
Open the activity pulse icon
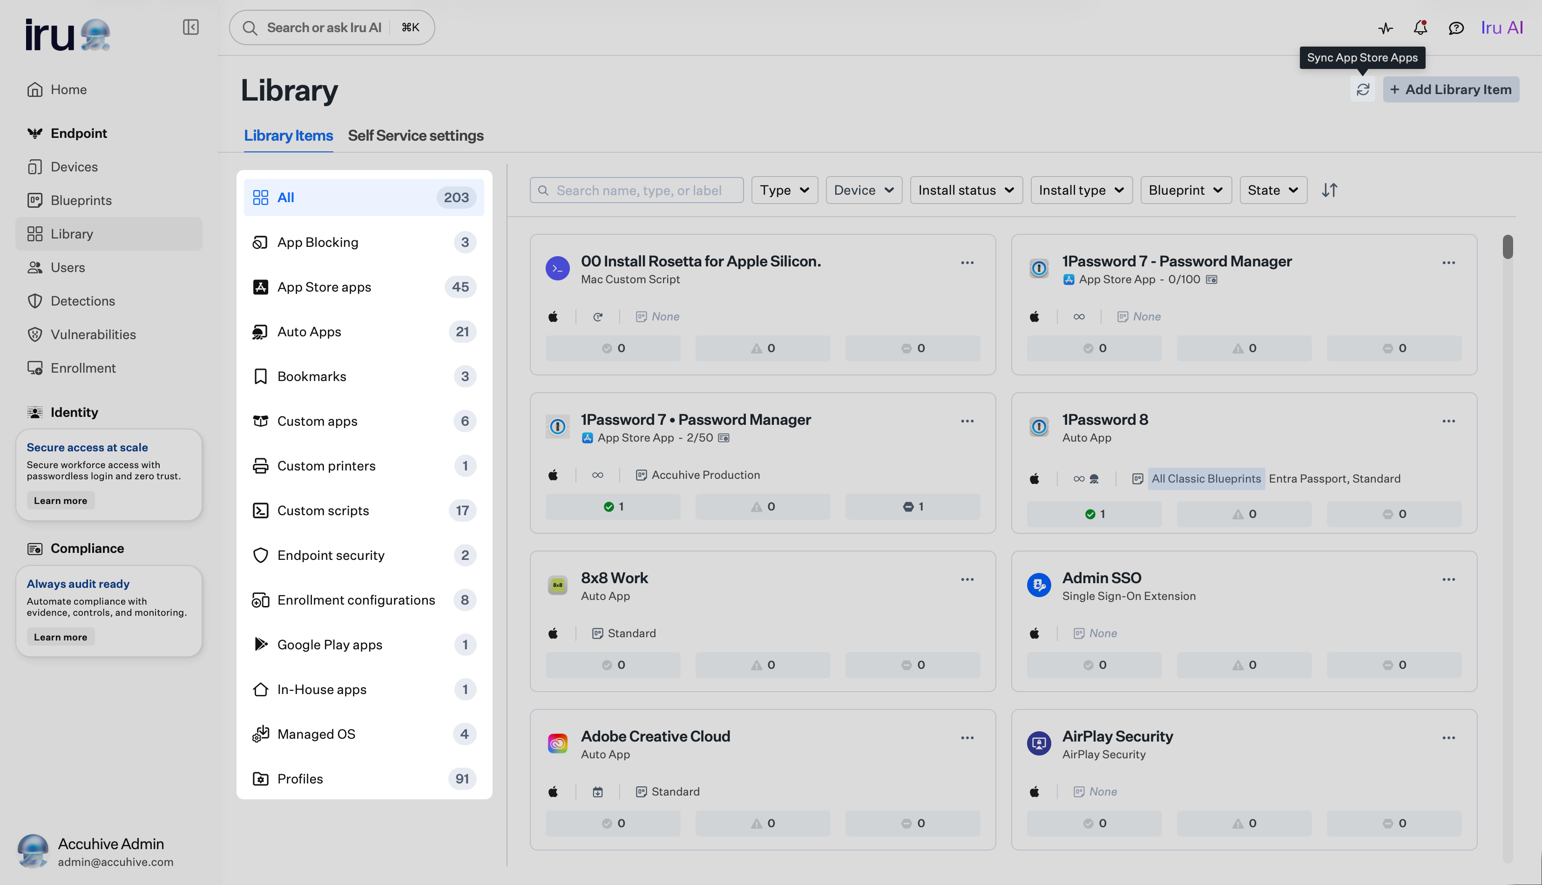point(1385,28)
